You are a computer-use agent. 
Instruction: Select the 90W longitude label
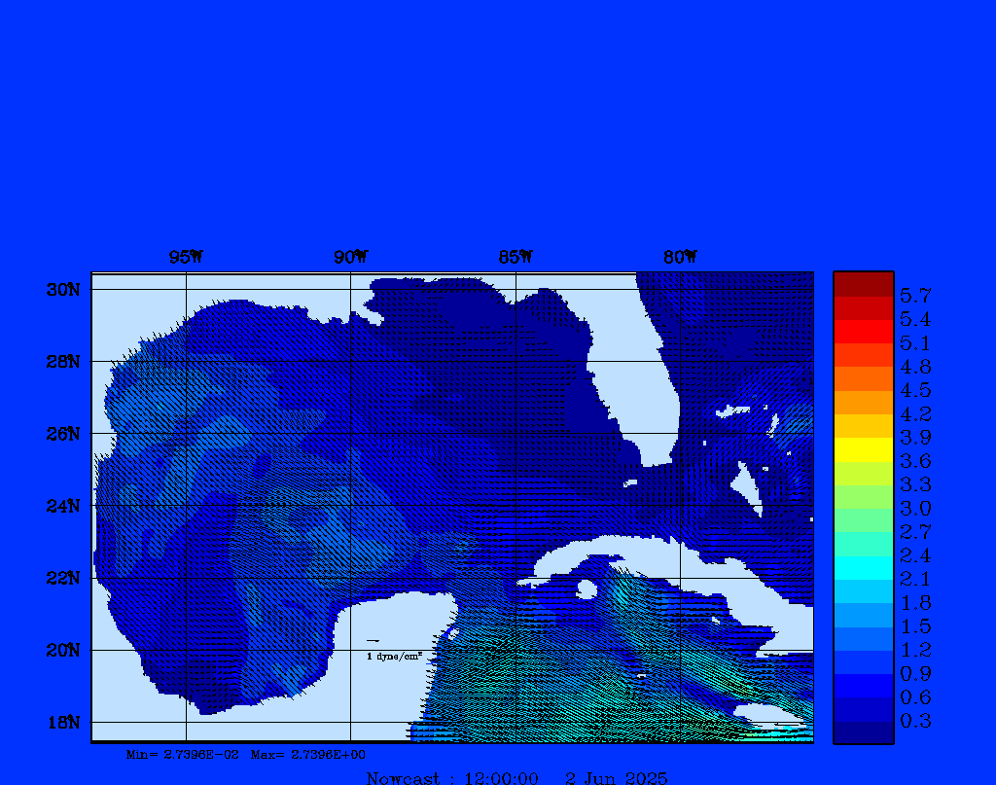tap(350, 258)
